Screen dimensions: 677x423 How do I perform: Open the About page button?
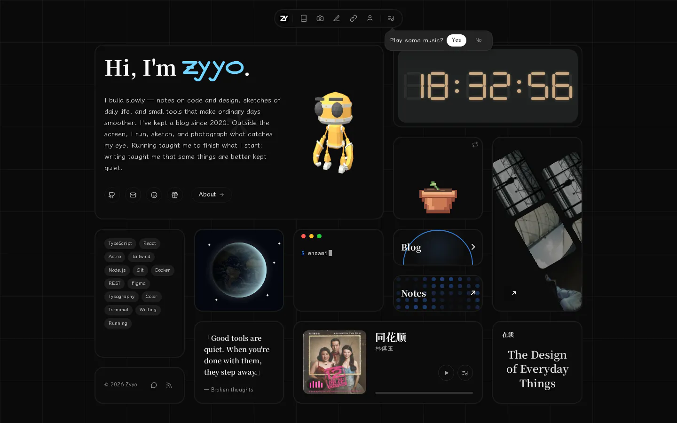[211, 195]
